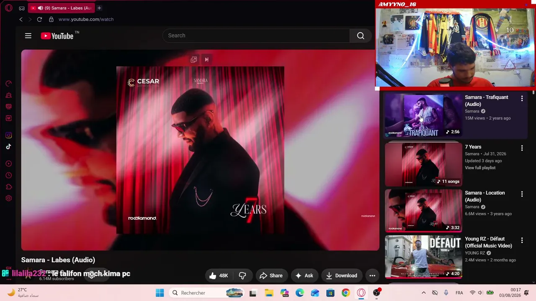Toggle system volume speaker in tray

tap(480, 293)
